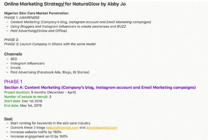Viewport: 208px width, 140px height.
Task: Open the Aramiessential.com link
Action: 102,128
